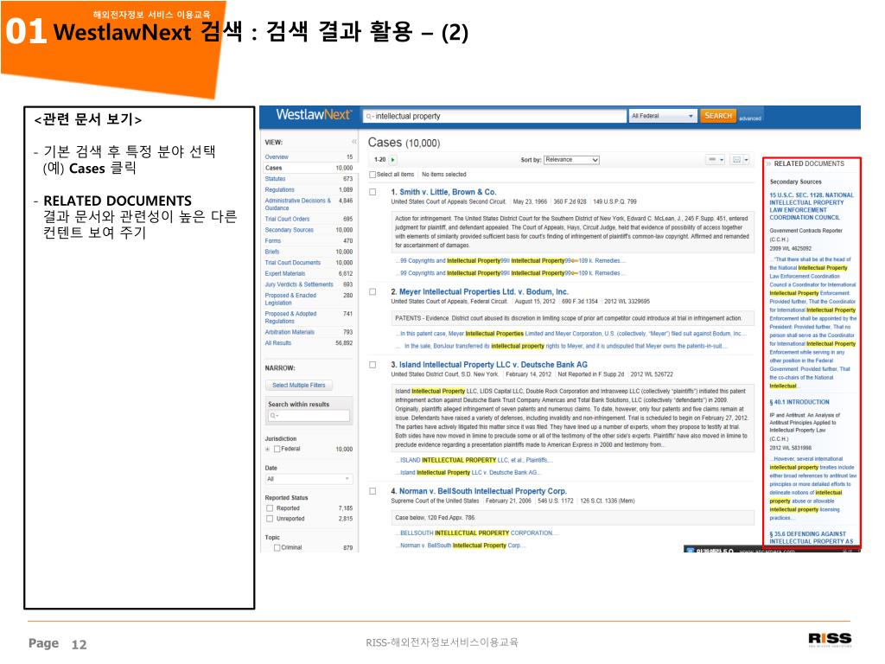
Task: Open the All Results category
Action: pos(278,342)
